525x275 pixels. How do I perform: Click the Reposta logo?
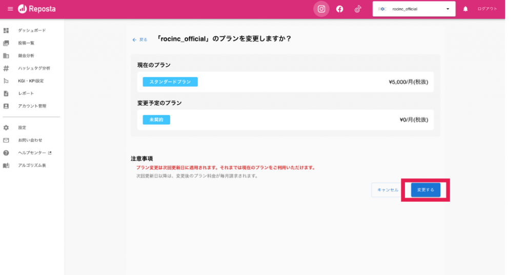37,9
